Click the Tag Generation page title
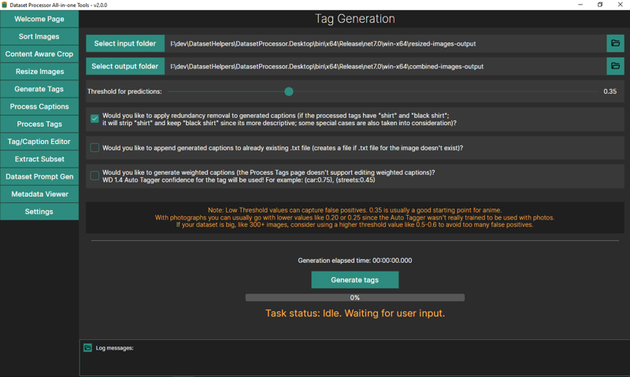Image resolution: width=630 pixels, height=377 pixels. click(x=355, y=19)
